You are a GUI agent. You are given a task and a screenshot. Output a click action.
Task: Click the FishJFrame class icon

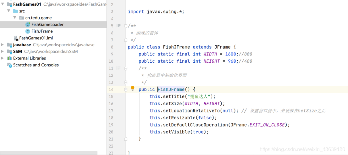[28, 31]
